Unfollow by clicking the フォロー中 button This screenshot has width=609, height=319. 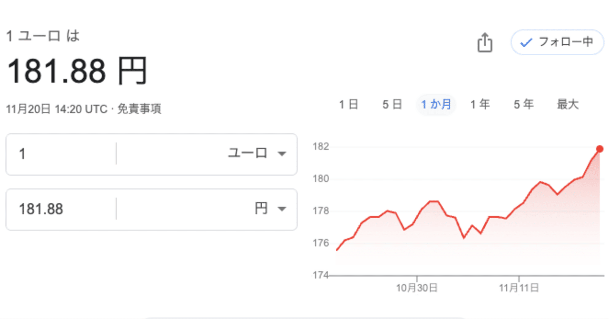pos(557,42)
